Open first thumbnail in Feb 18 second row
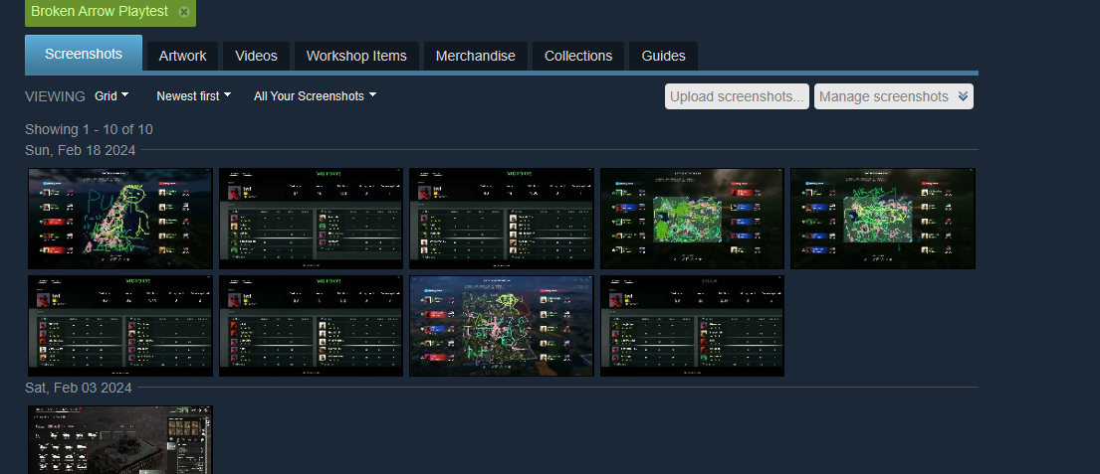This screenshot has width=1100, height=474. pos(120,326)
